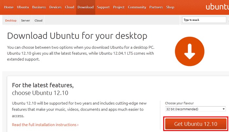The height and width of the screenshot is (132, 229).
Task: Open the Support page
Action: click(x=103, y=7)
